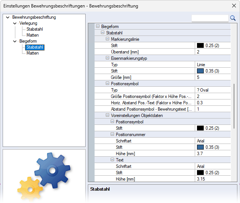This screenshot has width=240, height=203.
Task: Open the Eisenmarkierungstyp Typ value Linie
Action: click(x=212, y=65)
